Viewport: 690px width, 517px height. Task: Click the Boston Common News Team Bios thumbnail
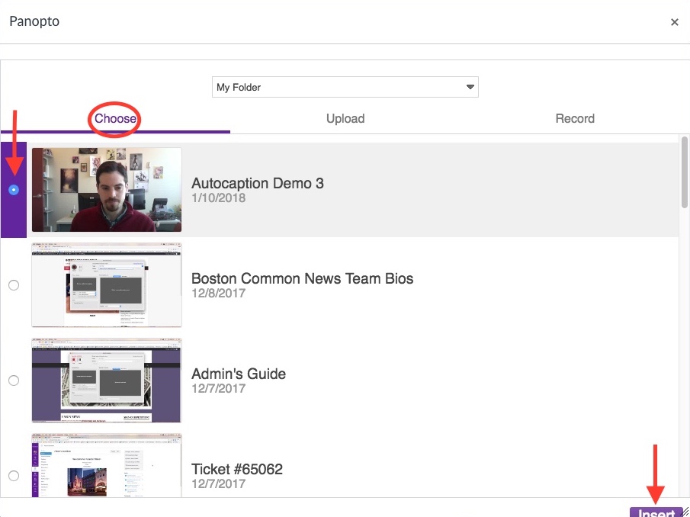[x=107, y=285]
